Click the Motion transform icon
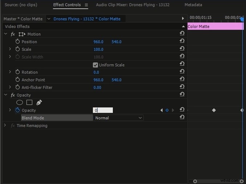 pyautogui.click(x=22, y=34)
